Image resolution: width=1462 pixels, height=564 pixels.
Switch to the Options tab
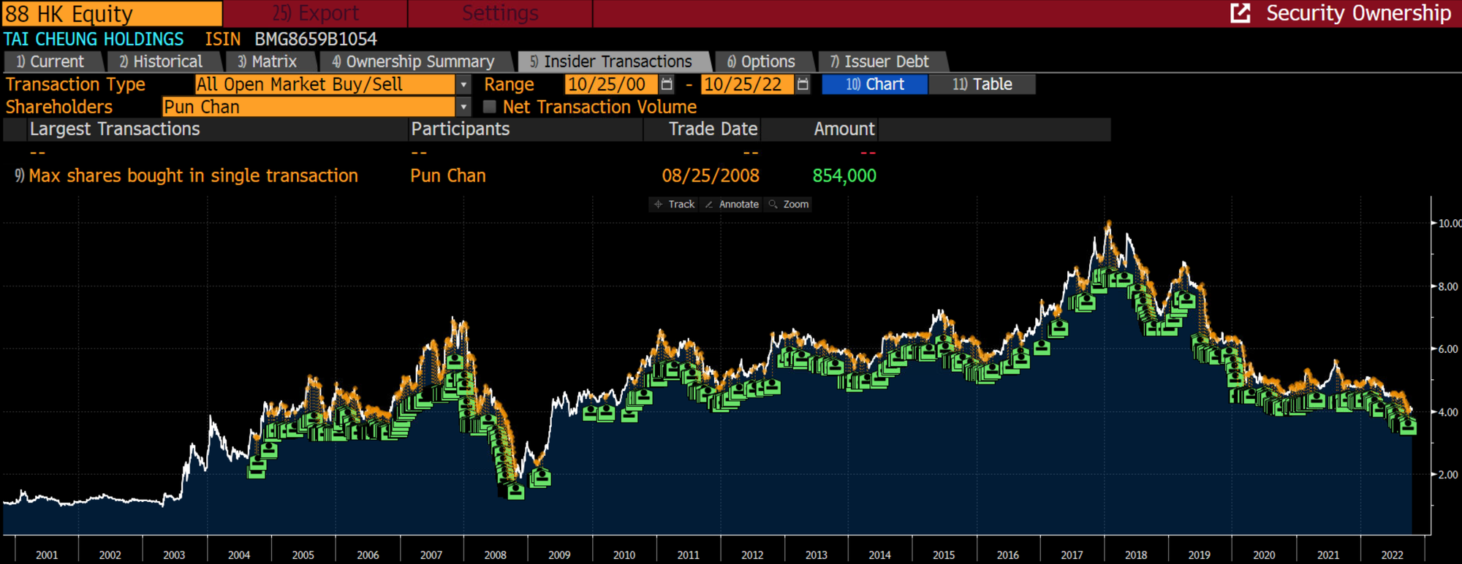[x=761, y=62]
